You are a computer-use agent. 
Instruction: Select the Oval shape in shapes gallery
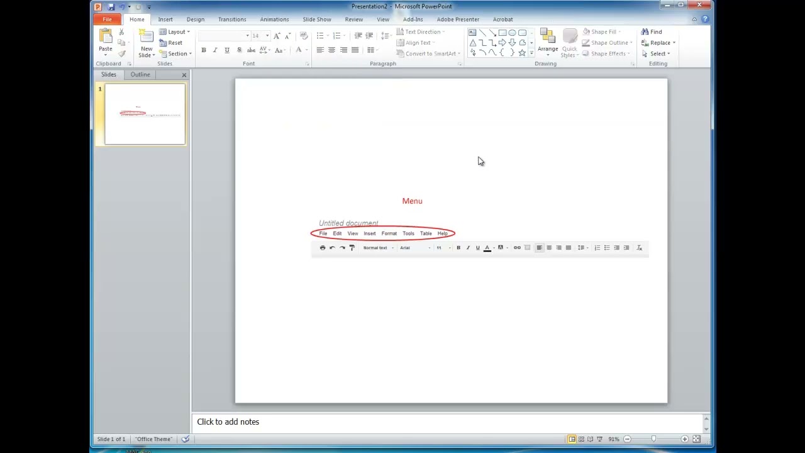click(x=512, y=33)
